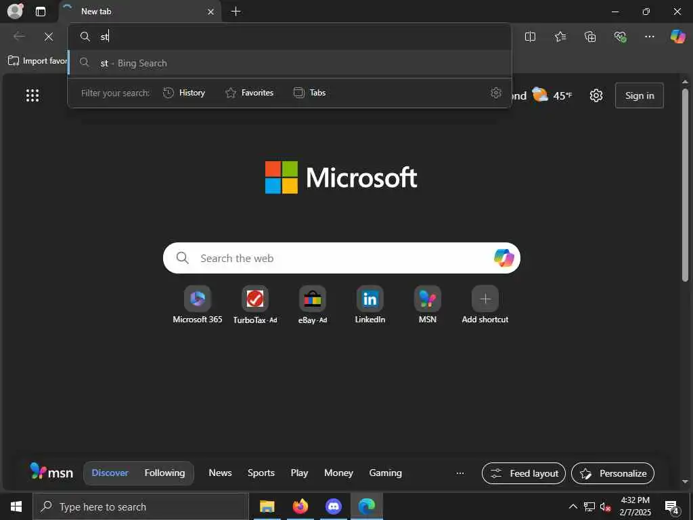The image size is (693, 520).
Task: Open the tab actions menu icon
Action: (41, 12)
